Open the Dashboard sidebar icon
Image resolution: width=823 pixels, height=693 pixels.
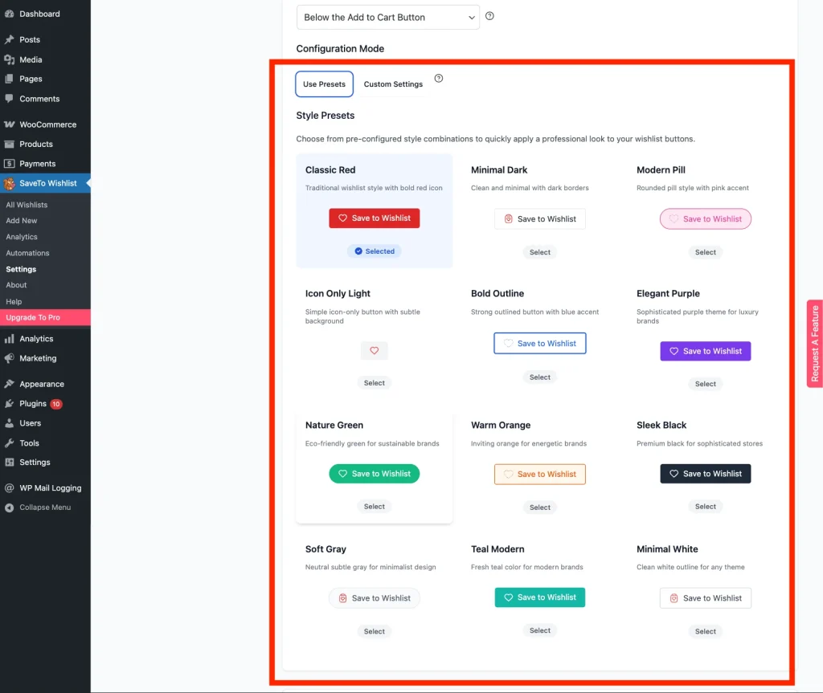(x=10, y=14)
